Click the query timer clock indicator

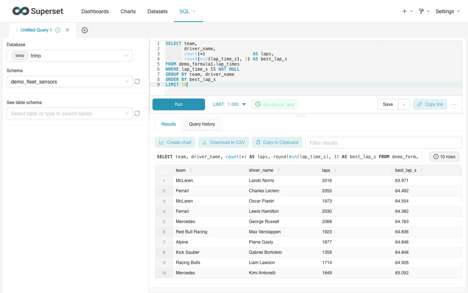point(275,104)
